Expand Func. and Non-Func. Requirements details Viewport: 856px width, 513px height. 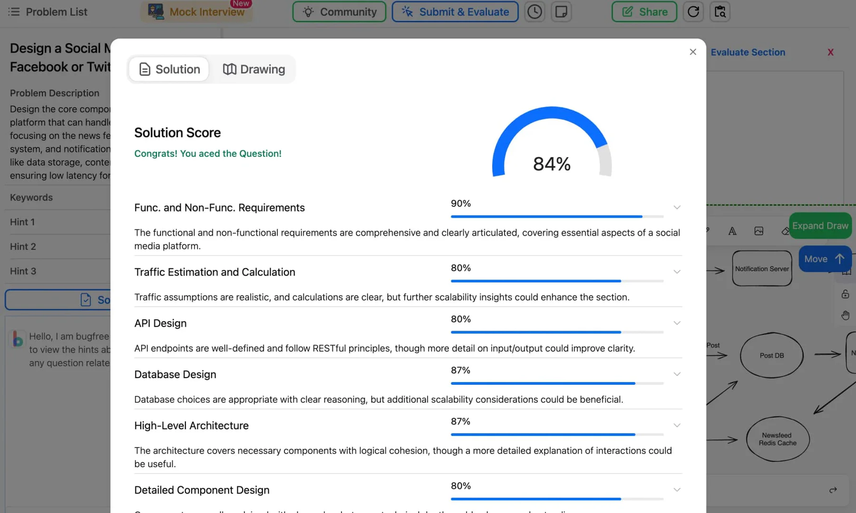(x=677, y=208)
